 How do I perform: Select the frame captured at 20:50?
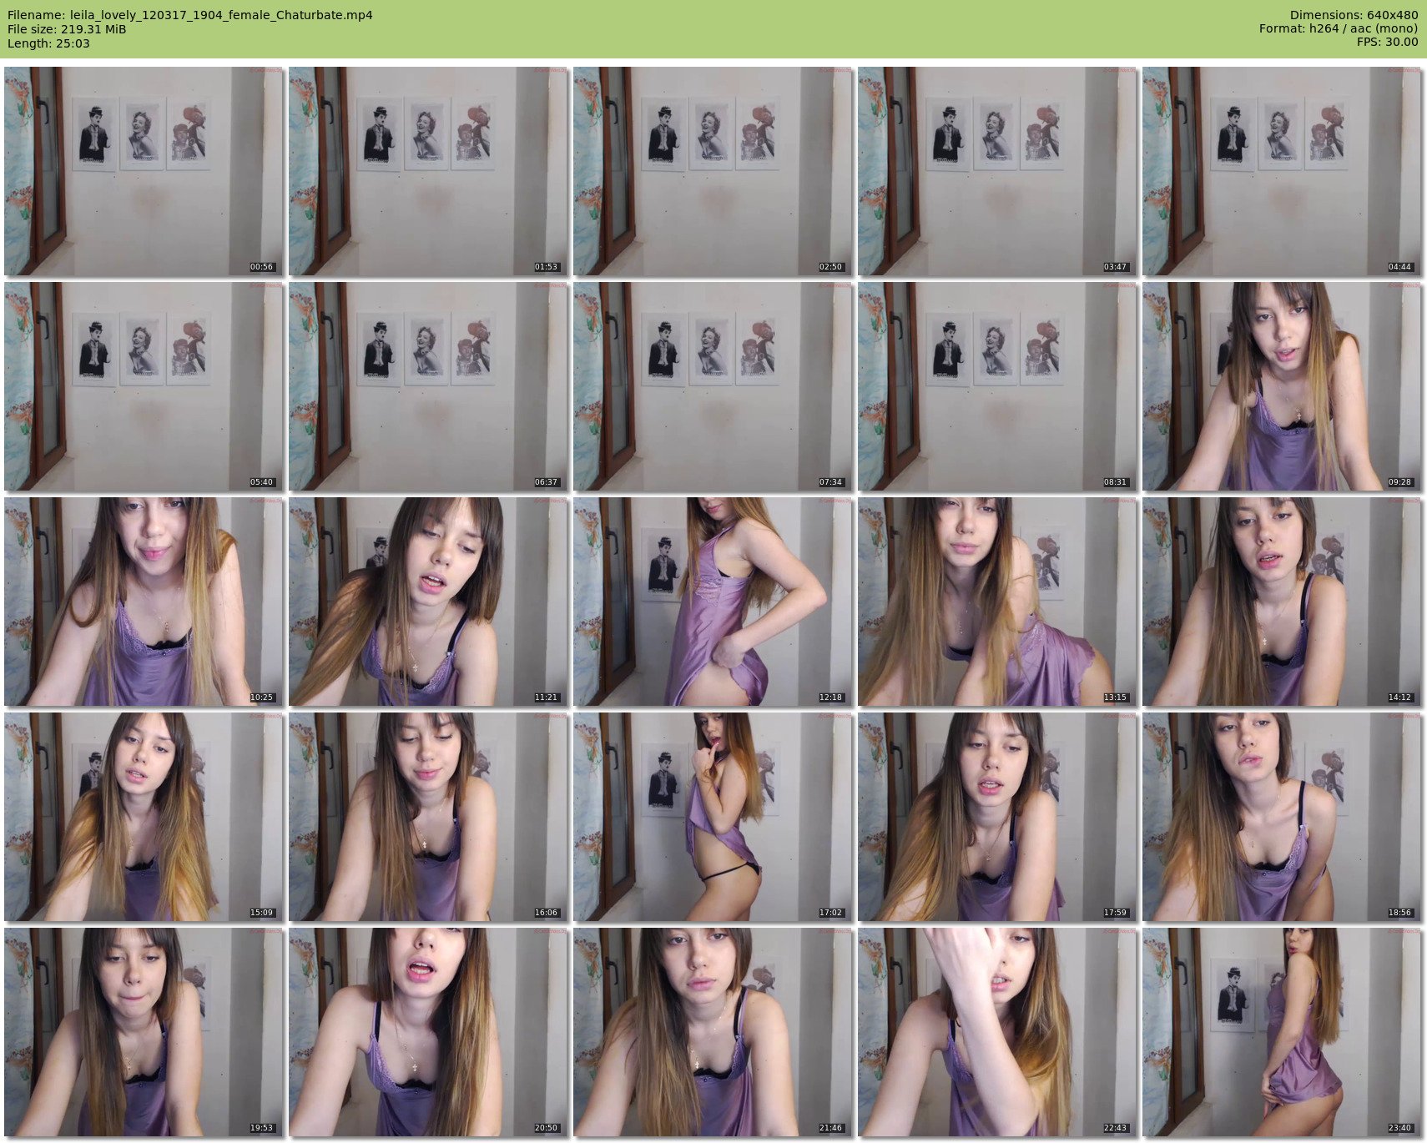(428, 1032)
